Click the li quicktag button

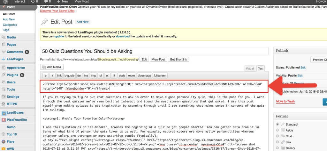(114, 76)
